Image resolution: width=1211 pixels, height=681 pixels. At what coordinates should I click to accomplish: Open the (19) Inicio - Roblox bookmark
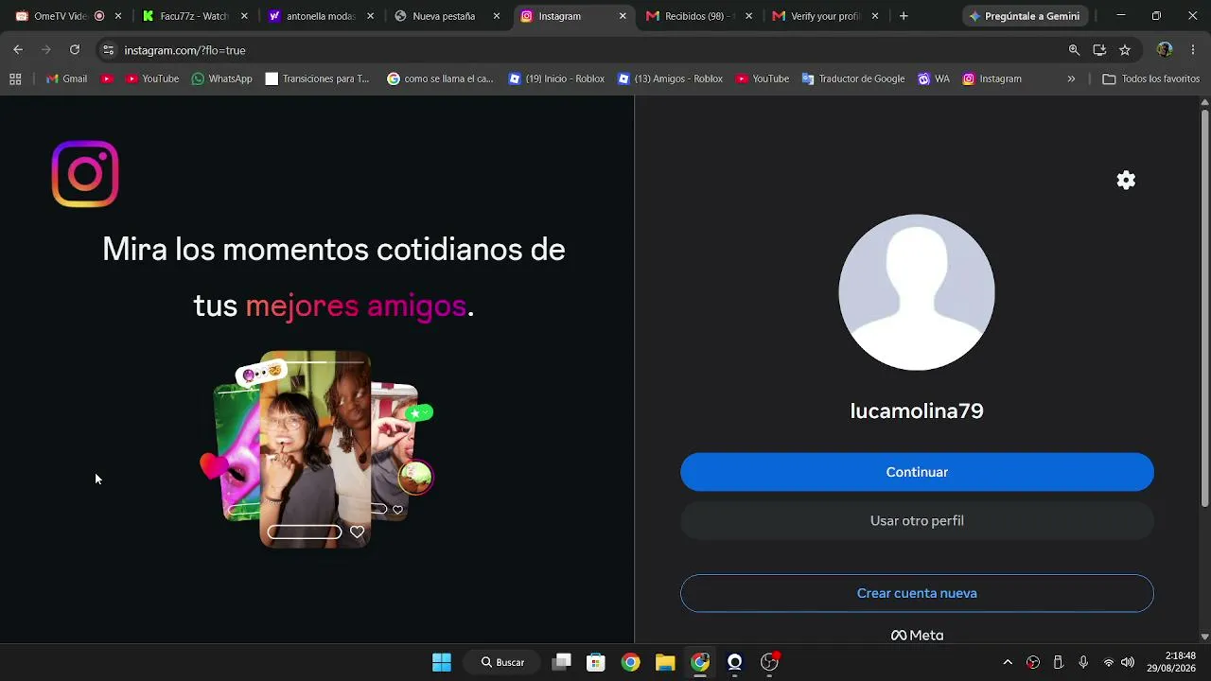[x=556, y=79]
